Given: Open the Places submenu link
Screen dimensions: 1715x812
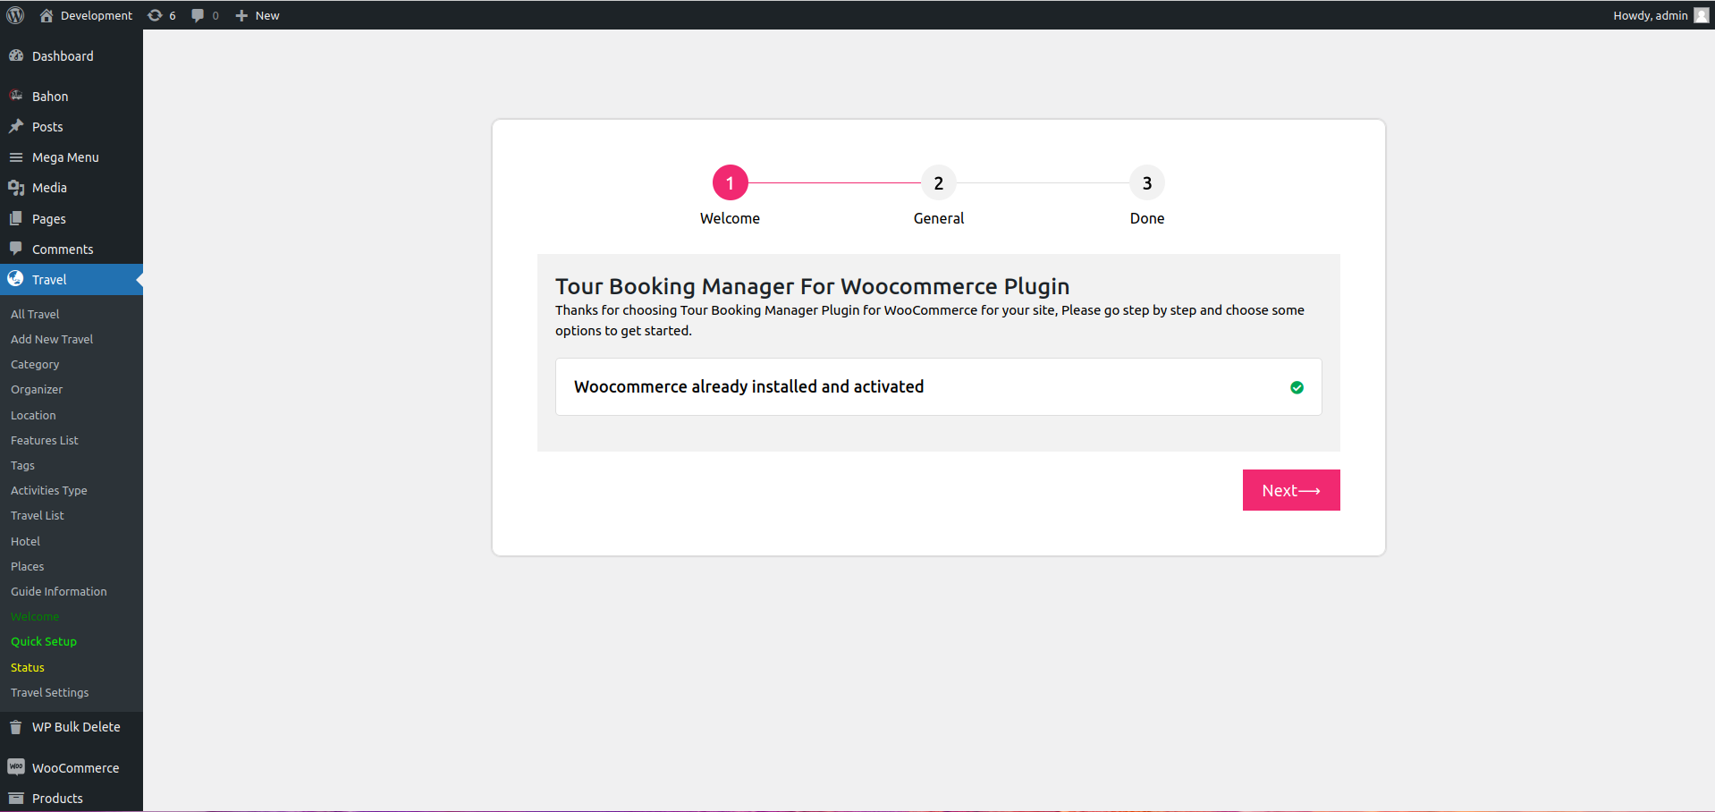Looking at the screenshot, I should 27,566.
